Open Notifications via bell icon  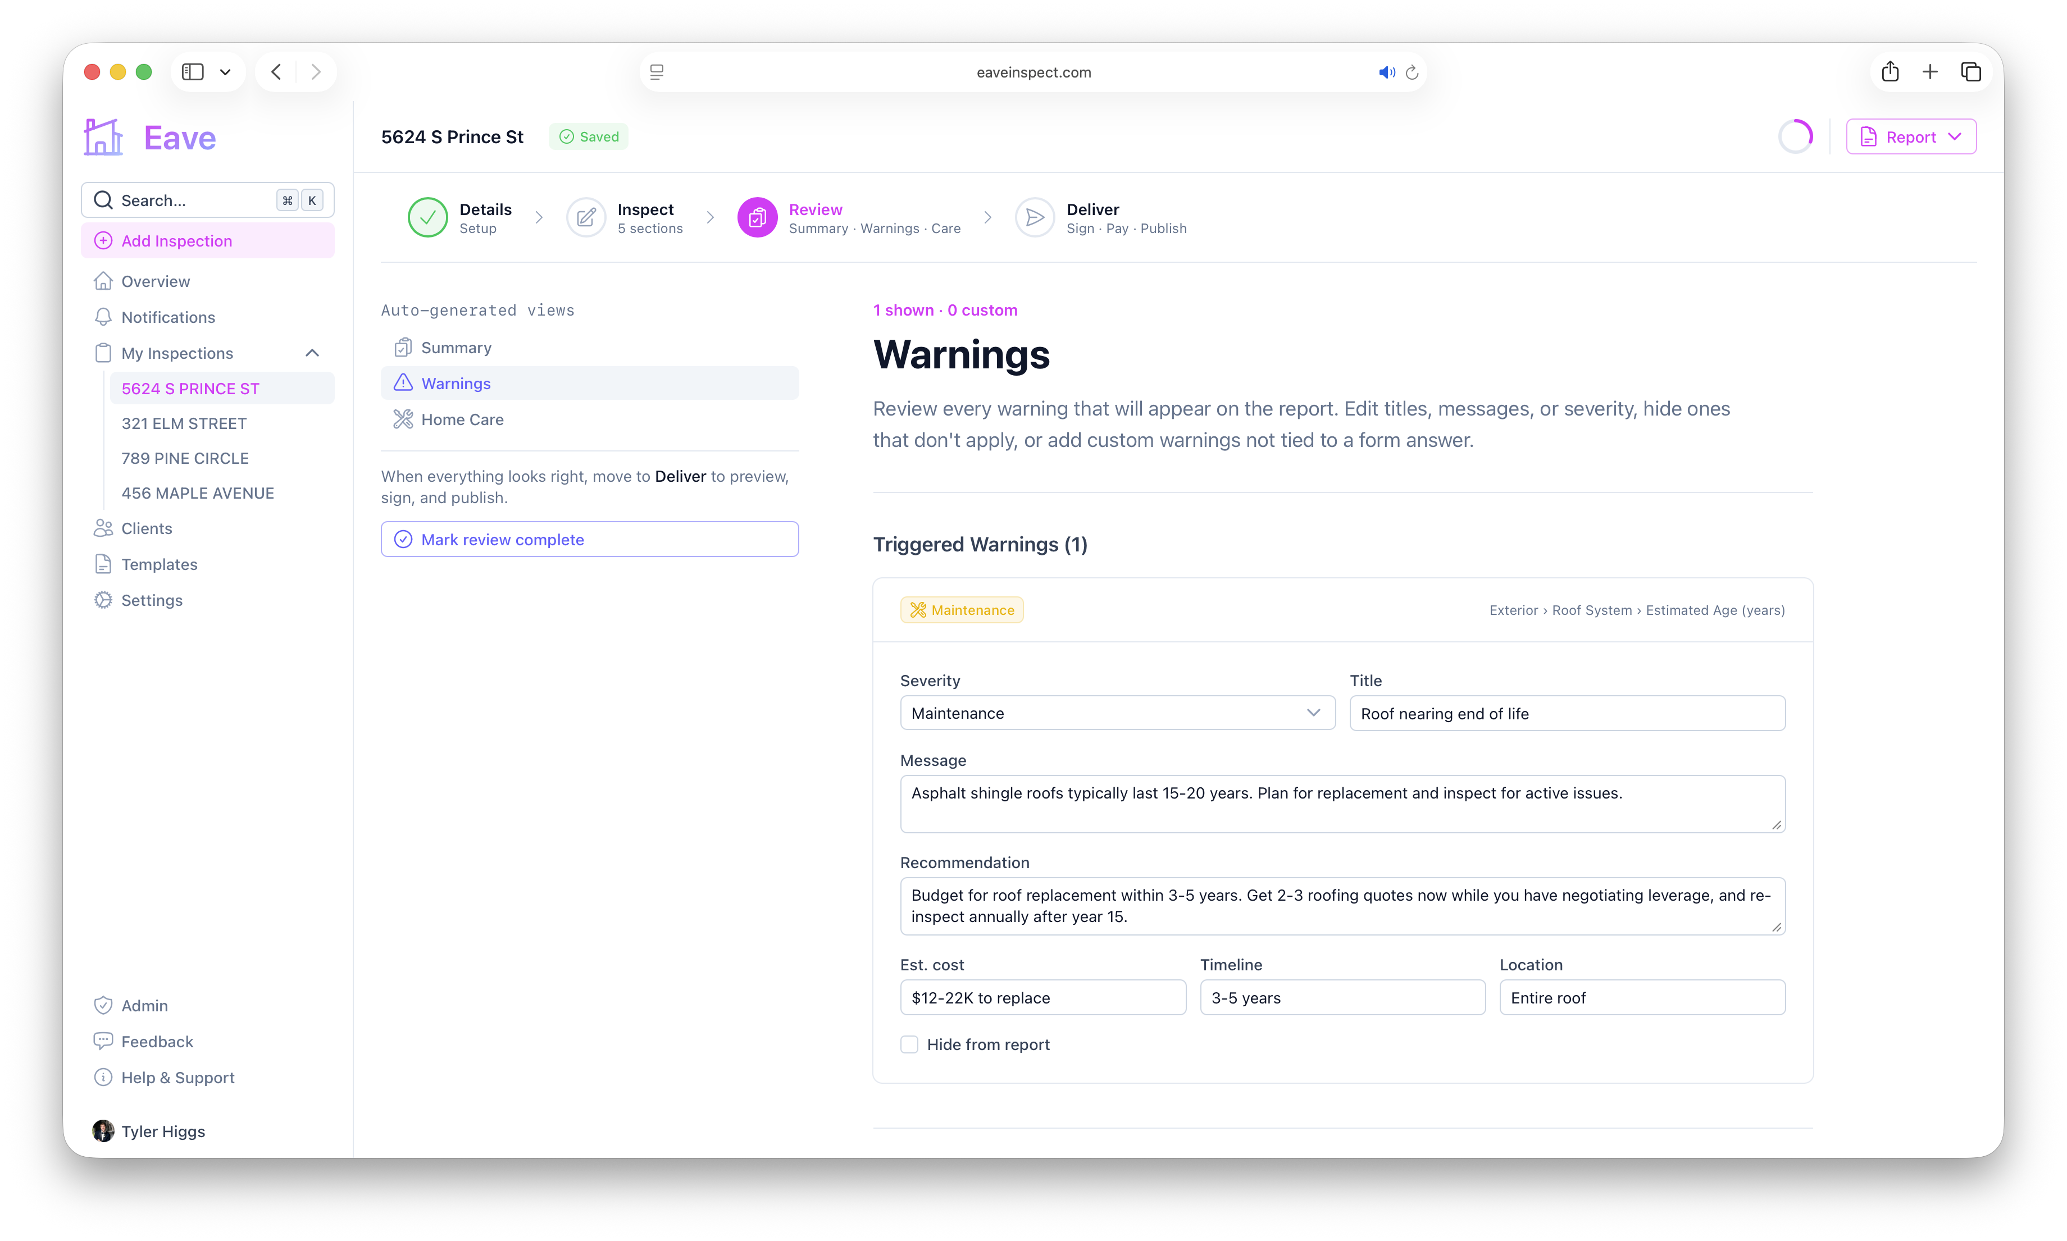pyautogui.click(x=103, y=317)
